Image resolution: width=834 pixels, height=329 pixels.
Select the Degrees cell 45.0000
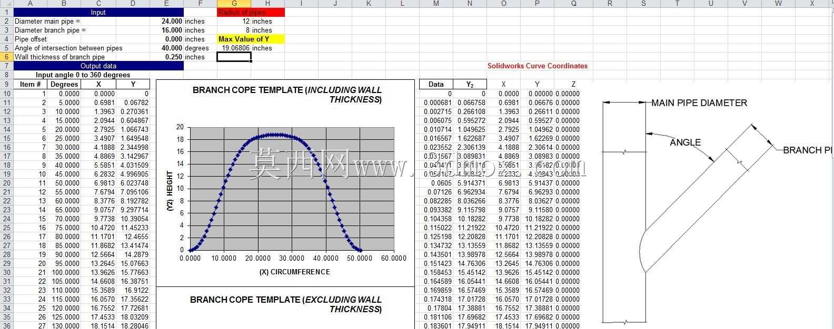click(x=64, y=174)
